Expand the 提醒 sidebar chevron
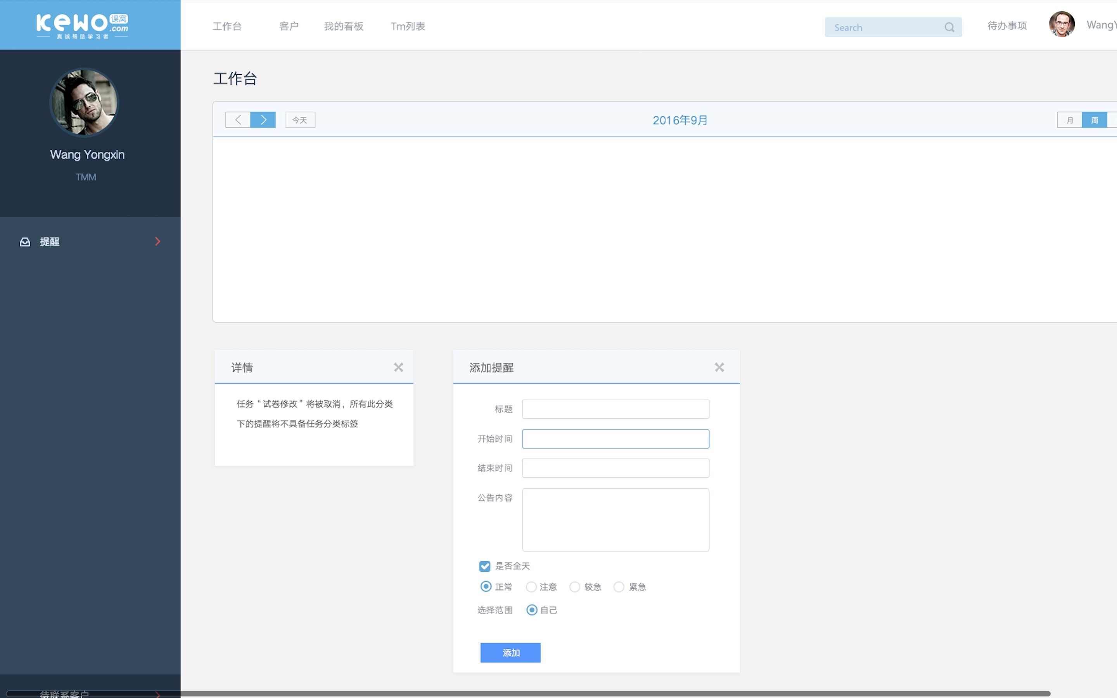 tap(157, 242)
